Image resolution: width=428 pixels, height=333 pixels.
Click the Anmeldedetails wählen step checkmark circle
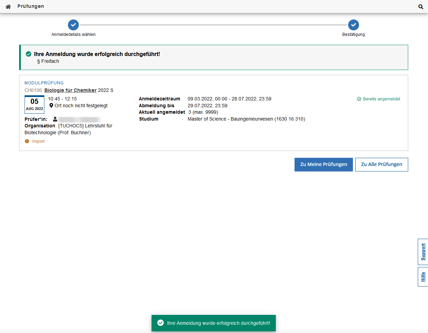(73, 25)
